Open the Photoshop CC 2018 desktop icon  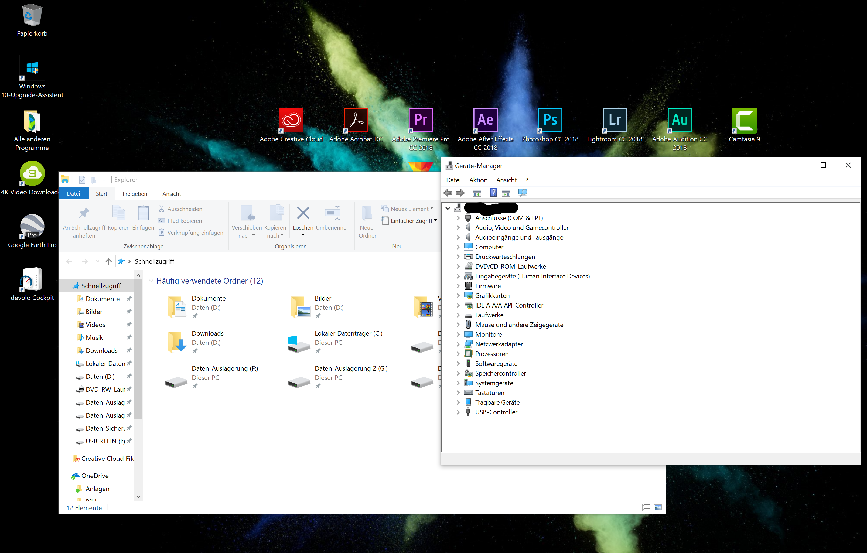point(550,120)
